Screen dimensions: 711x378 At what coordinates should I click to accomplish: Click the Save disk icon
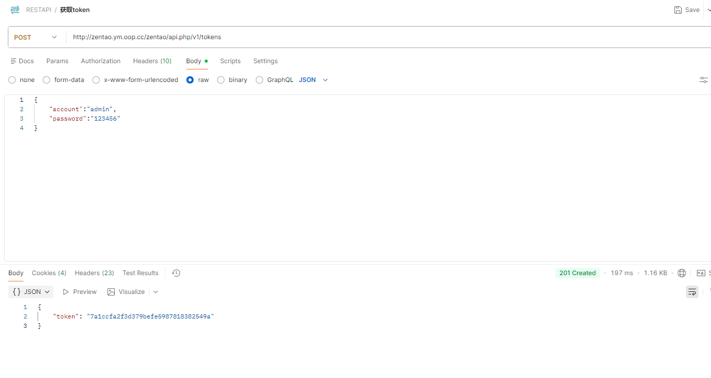678,10
